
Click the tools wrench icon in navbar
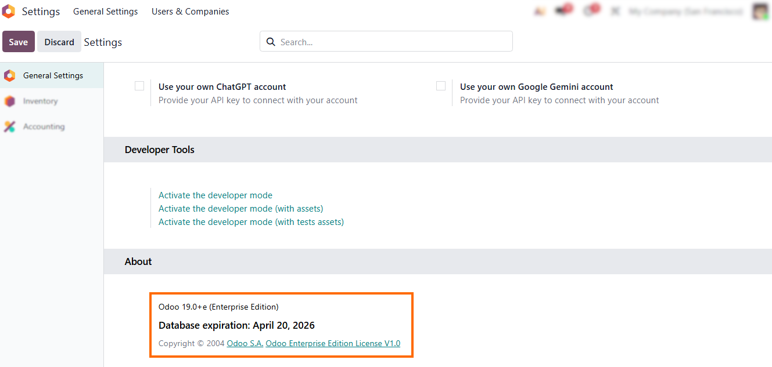615,12
